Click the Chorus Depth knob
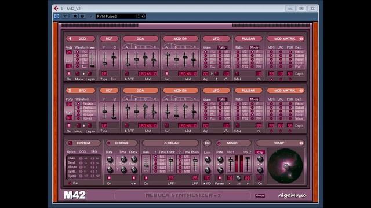This screenshot has height=208, width=371. point(110,169)
